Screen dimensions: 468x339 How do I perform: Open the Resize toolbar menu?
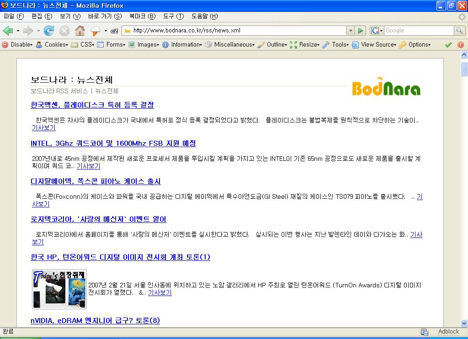[305, 45]
